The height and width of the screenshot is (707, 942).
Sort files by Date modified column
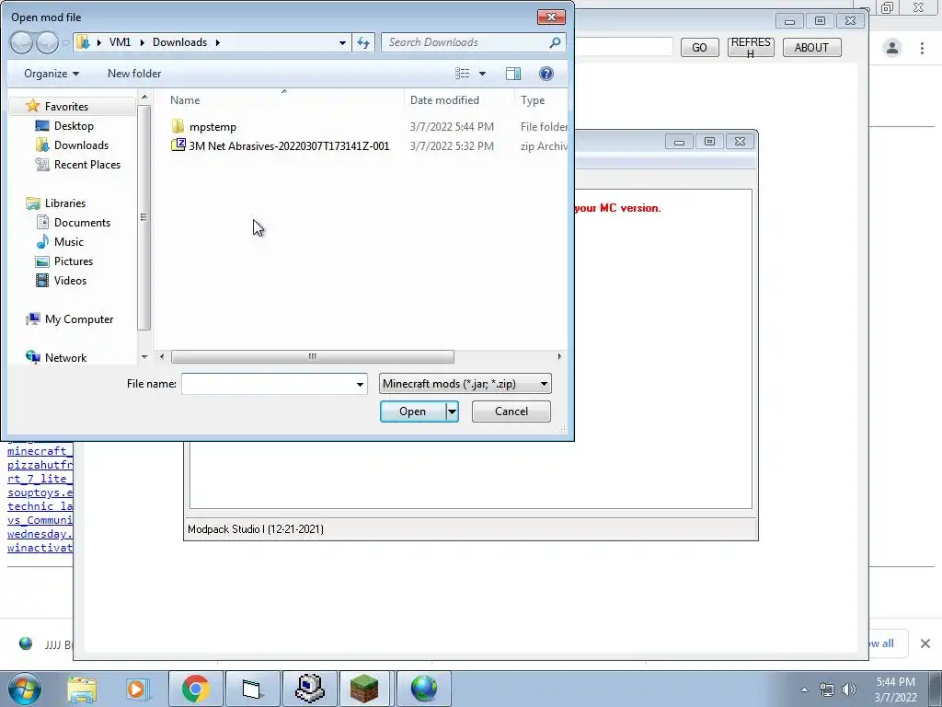point(444,100)
